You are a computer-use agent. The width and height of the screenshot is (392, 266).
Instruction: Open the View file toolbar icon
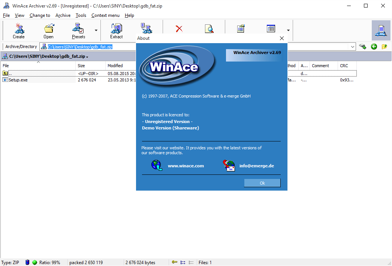(209, 29)
